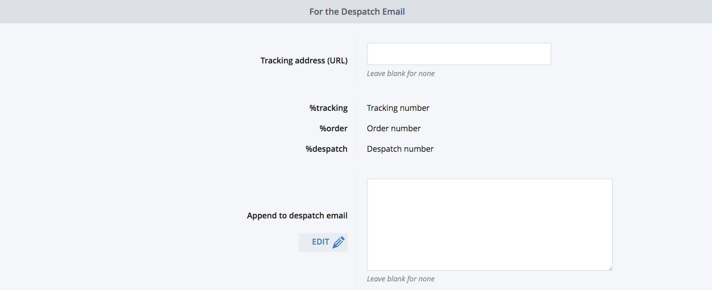
Task: Select the %despatch placeholder label
Action: click(326, 149)
